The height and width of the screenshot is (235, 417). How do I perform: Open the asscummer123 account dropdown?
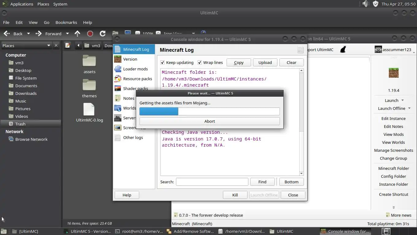tap(414, 52)
